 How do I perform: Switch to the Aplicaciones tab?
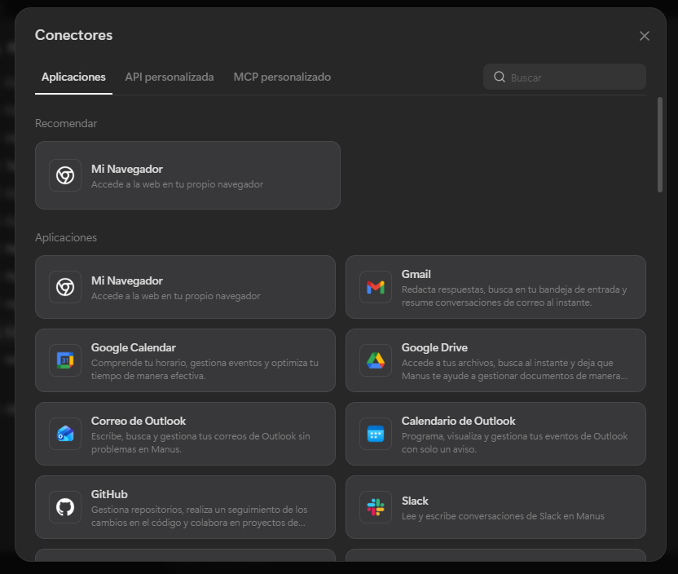(73, 77)
